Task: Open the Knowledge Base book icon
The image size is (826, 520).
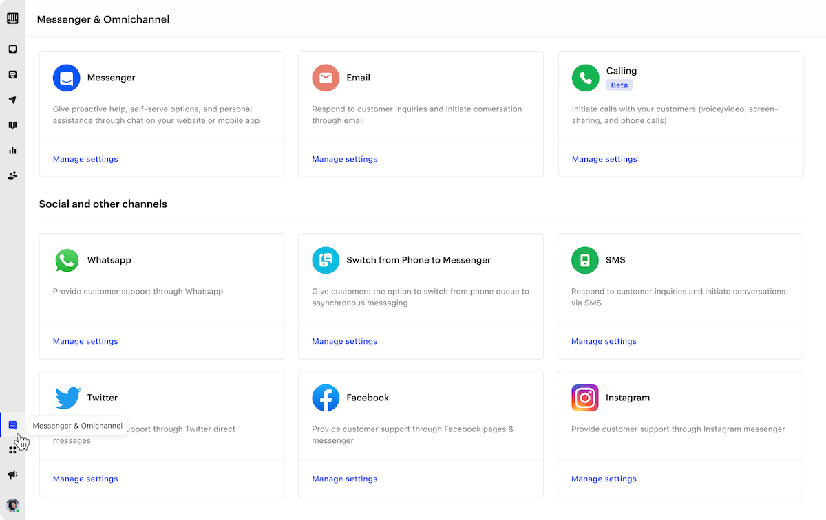Action: (x=12, y=125)
